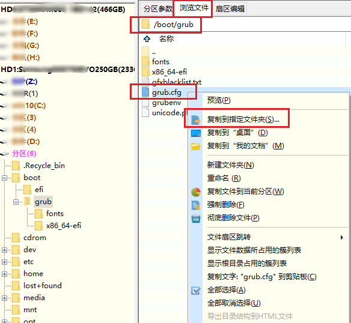Viewport: 351px width, 323px height.
Task: Switch to the 扇区编辑 tab
Action: point(230,9)
